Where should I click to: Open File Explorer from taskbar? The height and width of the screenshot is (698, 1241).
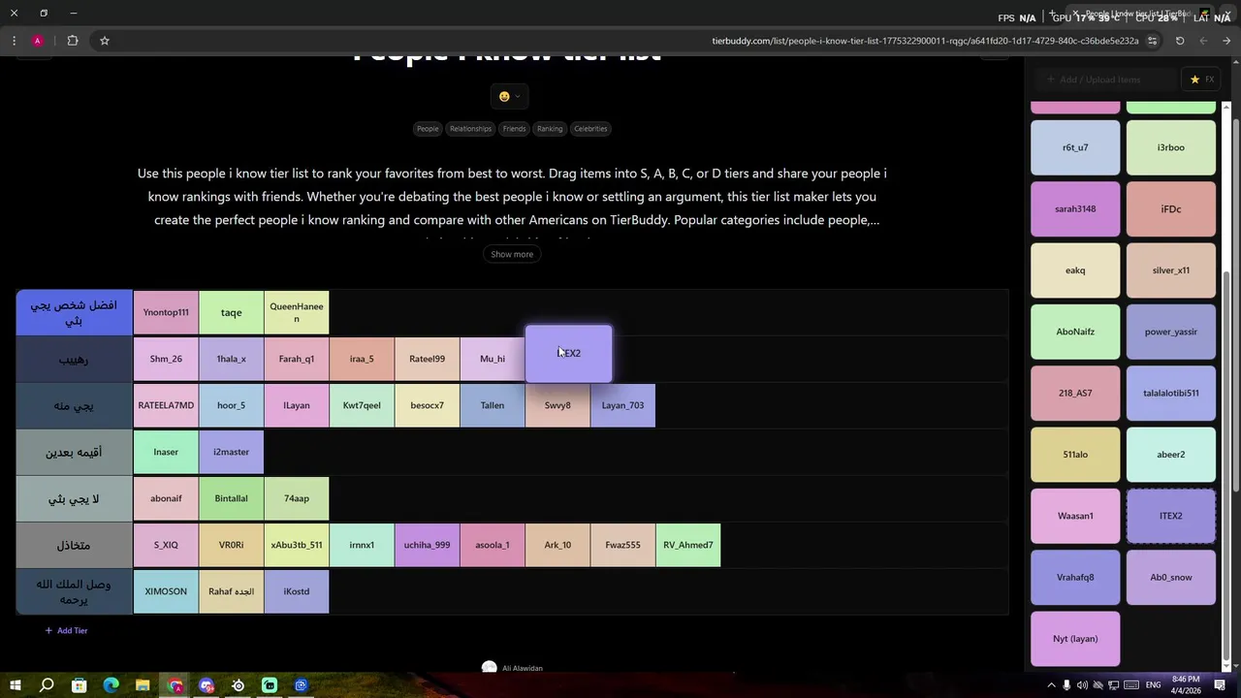coord(143,685)
